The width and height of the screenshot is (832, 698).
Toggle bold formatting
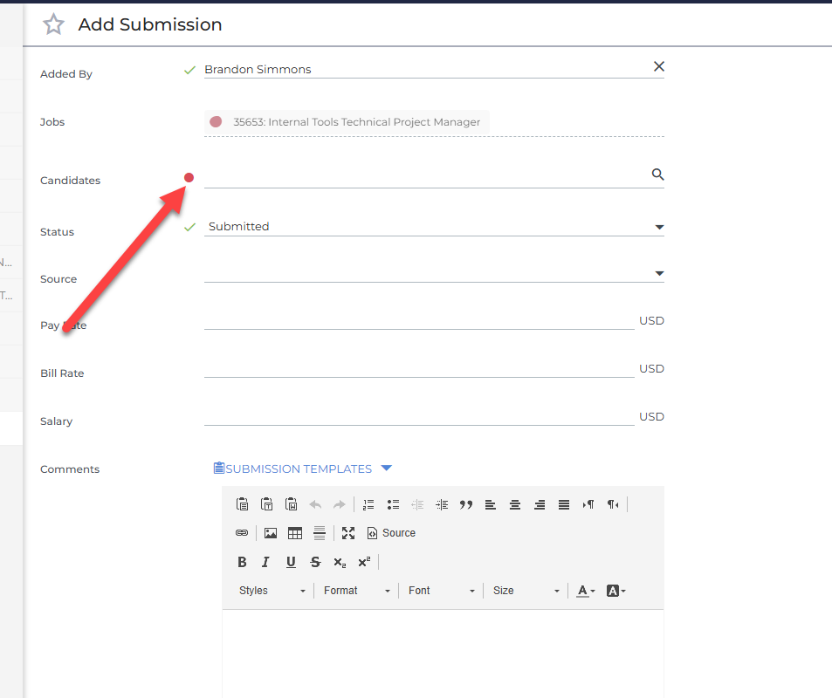(242, 562)
